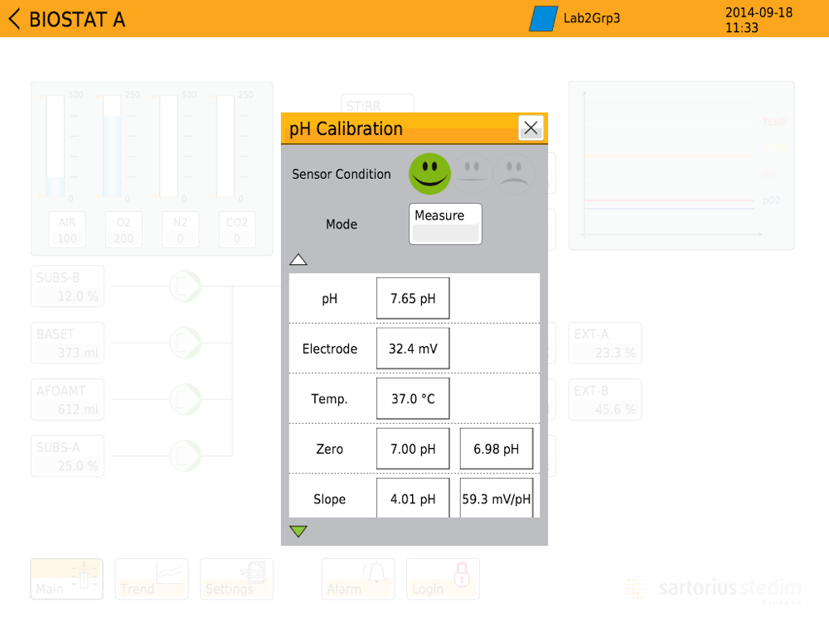Click the Electrode 32.4 mV field
This screenshot has height=621, width=829.
pos(413,349)
